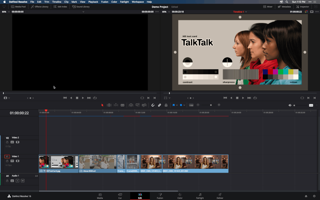Open the Sound Library panel
Screen dimensions: 320x200
81,7
